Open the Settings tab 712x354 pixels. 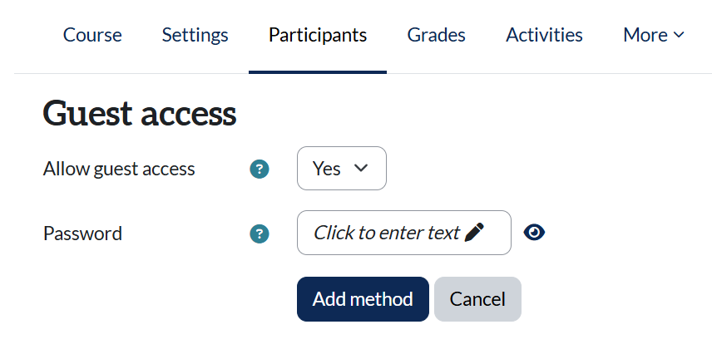(195, 35)
